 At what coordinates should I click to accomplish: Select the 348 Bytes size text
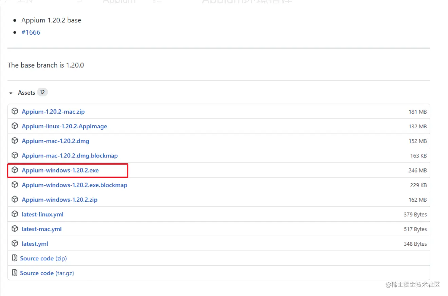[415, 244]
